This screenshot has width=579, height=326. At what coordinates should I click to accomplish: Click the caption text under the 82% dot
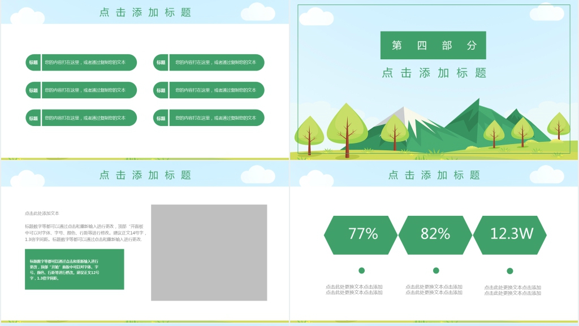pyautogui.click(x=434, y=290)
